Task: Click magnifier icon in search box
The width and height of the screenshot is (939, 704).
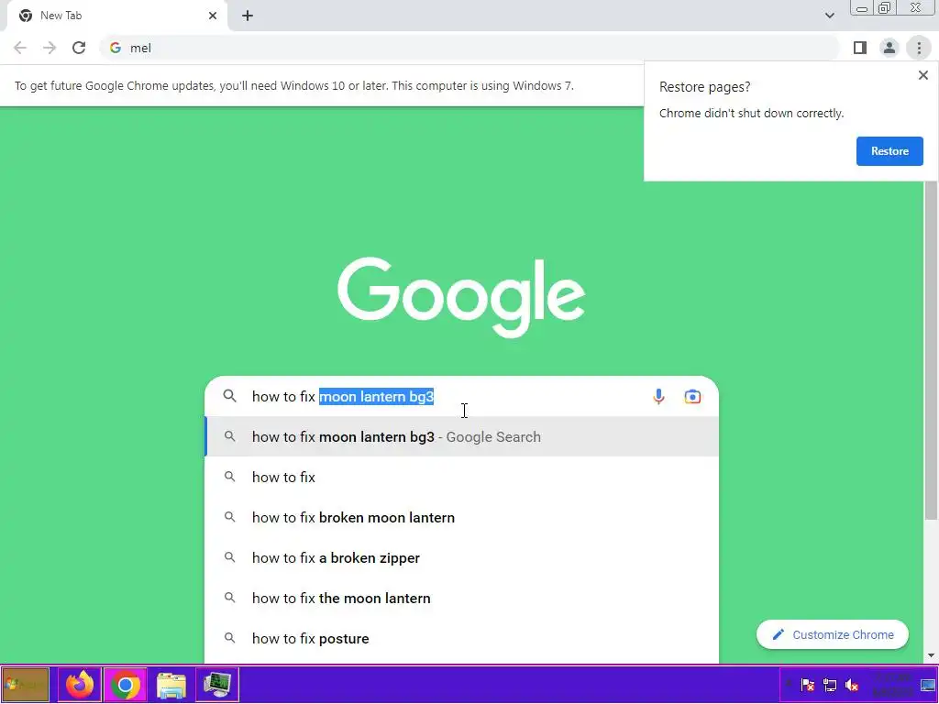Action: [x=230, y=396]
